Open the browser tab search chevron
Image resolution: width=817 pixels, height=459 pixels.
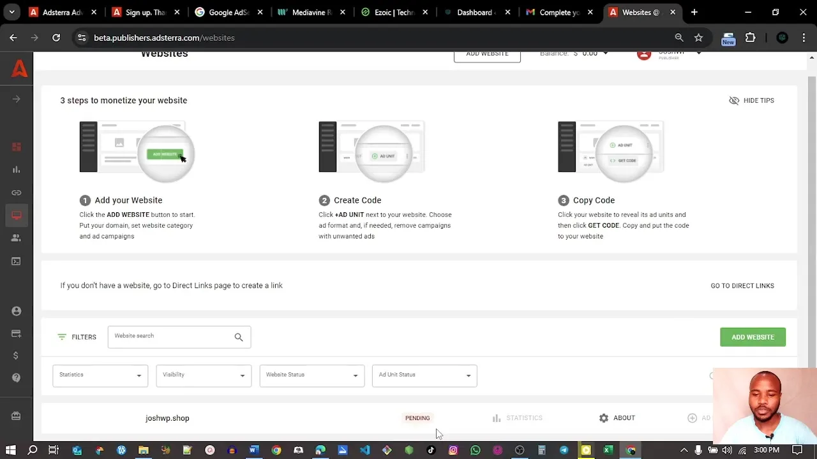(11, 12)
